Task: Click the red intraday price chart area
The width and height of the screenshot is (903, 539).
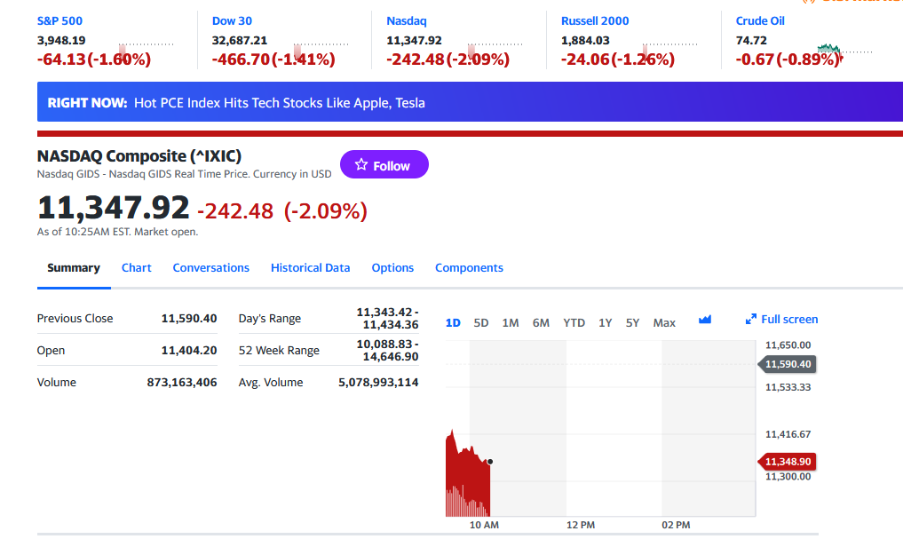Action: 468,473
